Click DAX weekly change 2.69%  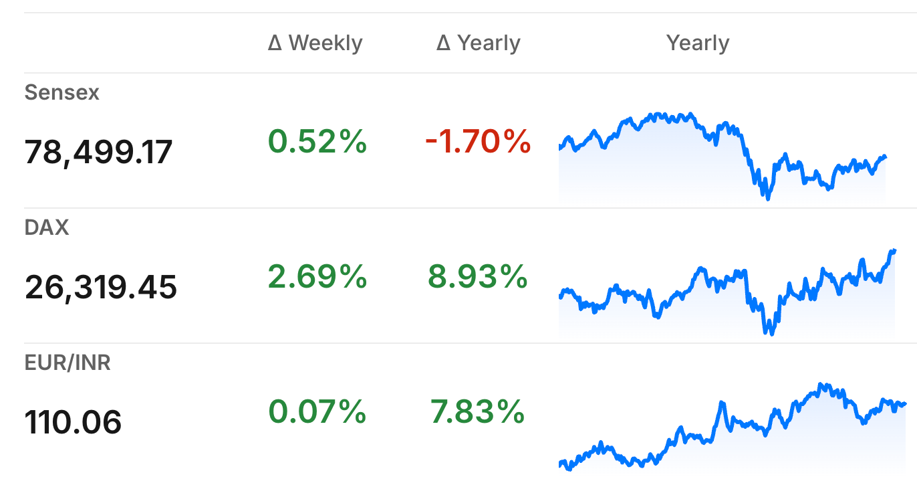[317, 277]
